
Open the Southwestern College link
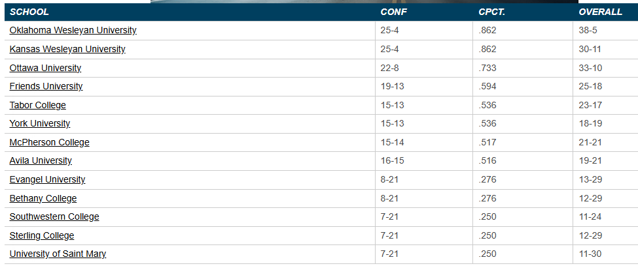point(54,217)
